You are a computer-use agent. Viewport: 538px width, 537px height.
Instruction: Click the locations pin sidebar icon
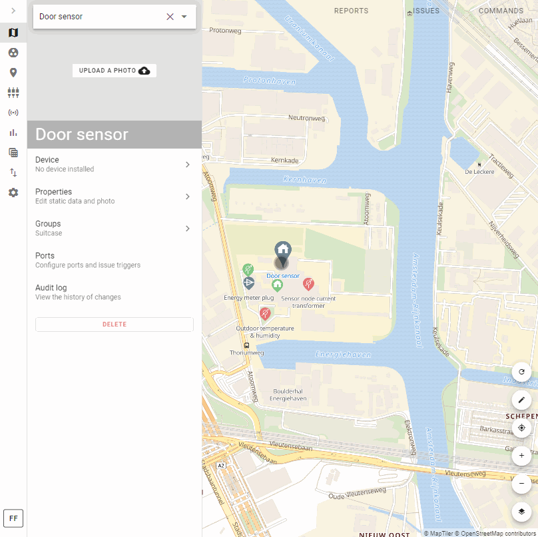tap(13, 73)
